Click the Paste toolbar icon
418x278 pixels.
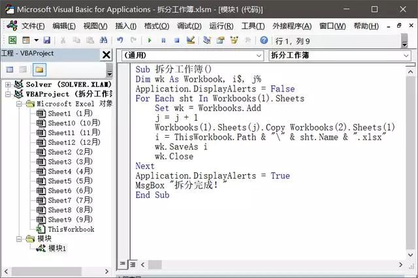coord(90,40)
